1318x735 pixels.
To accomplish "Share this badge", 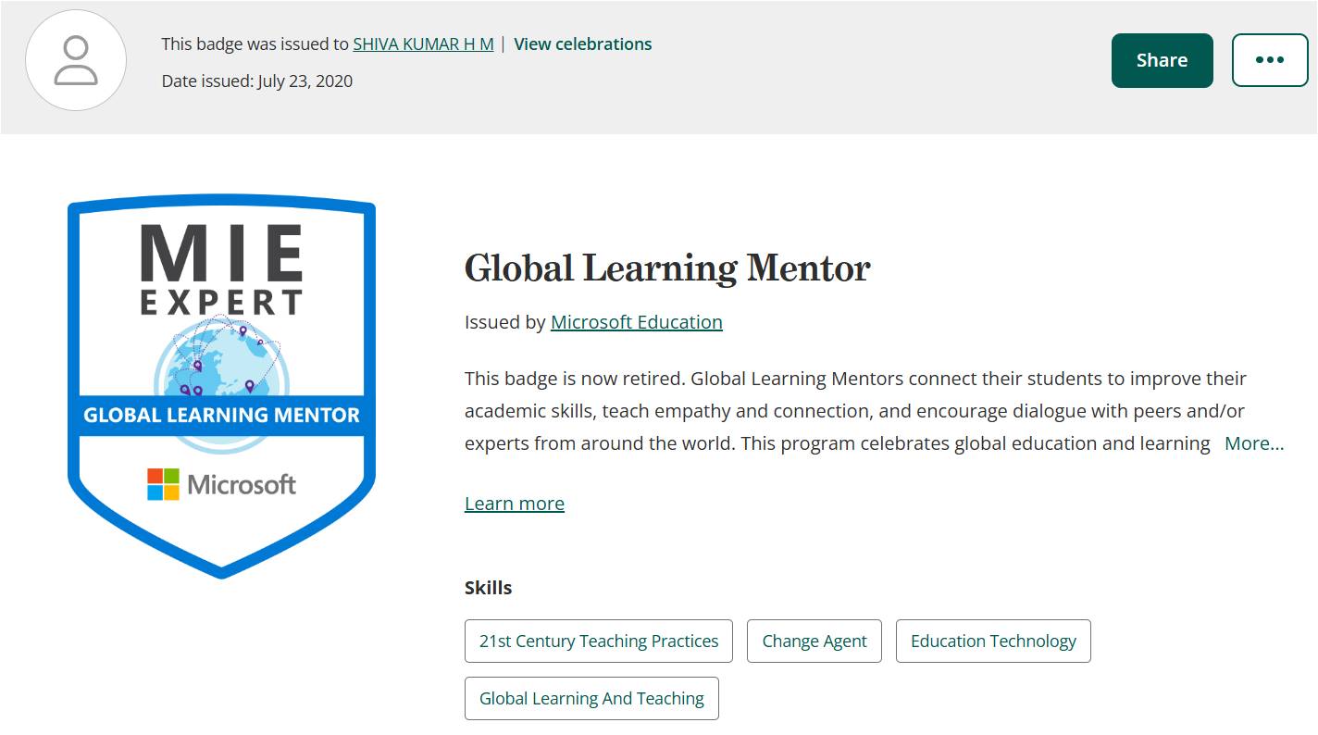I will coord(1162,60).
